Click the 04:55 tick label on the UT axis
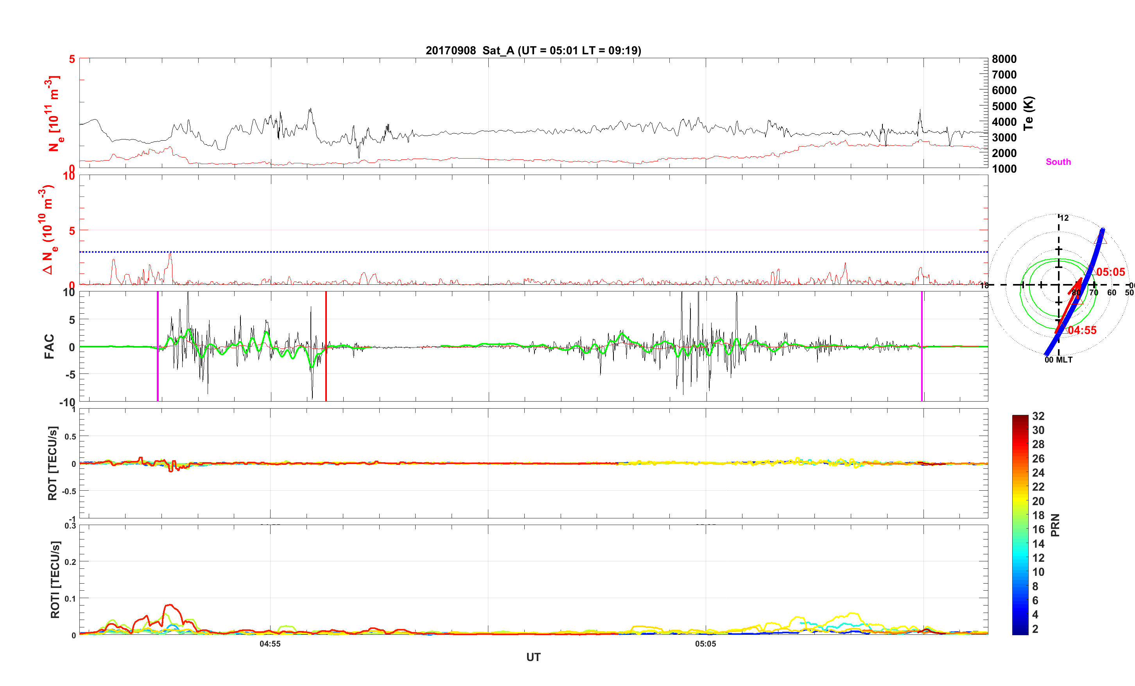1135x686 pixels. click(270, 644)
